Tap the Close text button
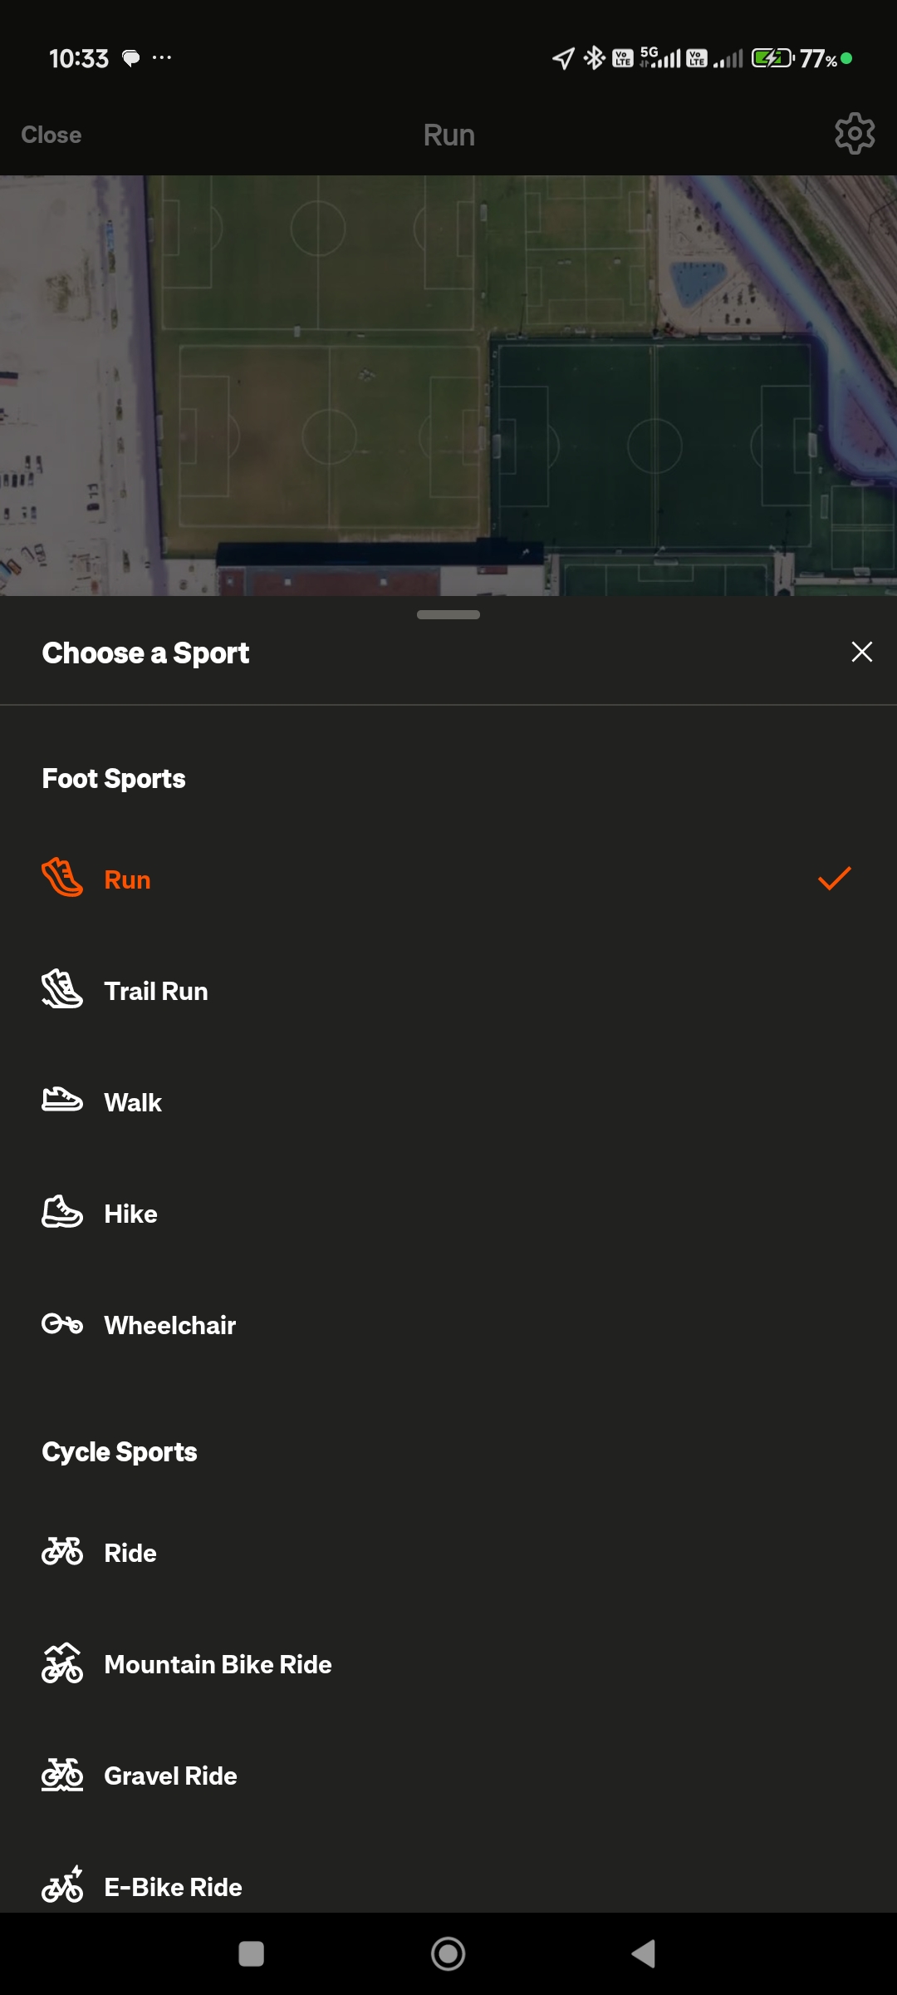 point(51,135)
